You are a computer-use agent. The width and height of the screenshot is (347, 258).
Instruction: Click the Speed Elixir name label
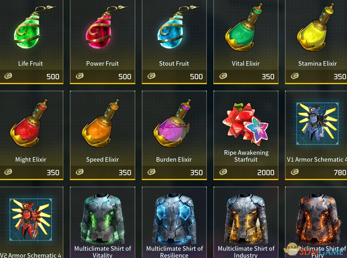[x=103, y=159]
